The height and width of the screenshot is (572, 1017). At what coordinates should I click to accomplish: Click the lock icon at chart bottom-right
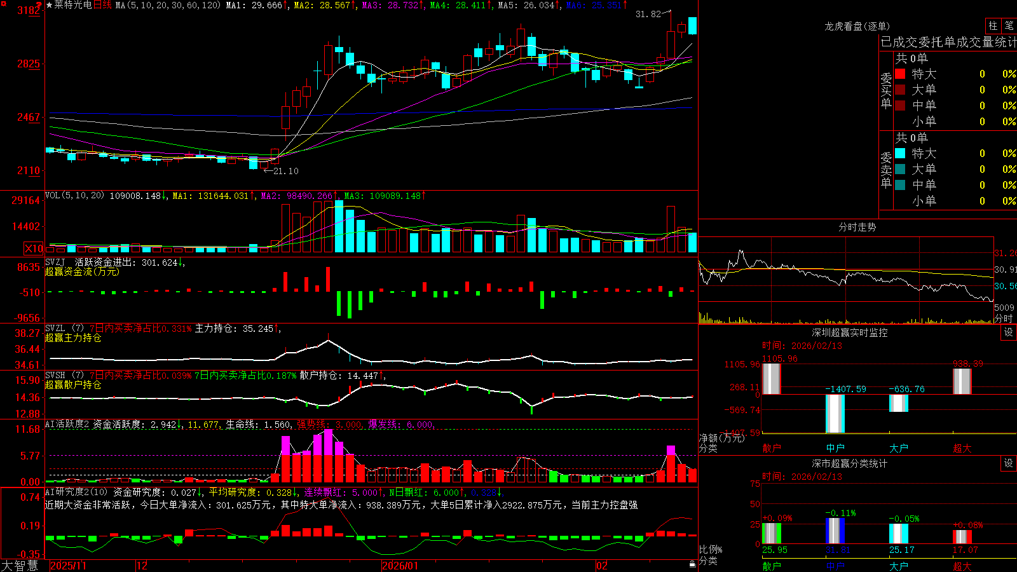tap(693, 564)
